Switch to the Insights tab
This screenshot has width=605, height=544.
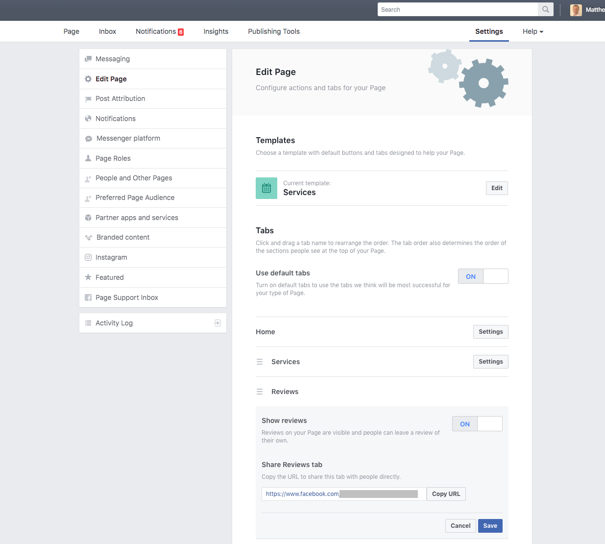216,31
